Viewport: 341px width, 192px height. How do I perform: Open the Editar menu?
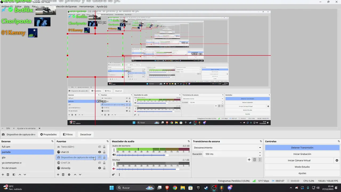coord(18,6)
